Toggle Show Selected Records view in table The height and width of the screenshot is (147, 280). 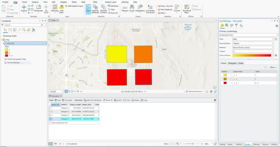coord(55,144)
